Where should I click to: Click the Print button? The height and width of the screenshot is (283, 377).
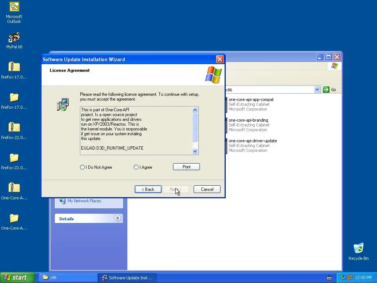click(186, 167)
